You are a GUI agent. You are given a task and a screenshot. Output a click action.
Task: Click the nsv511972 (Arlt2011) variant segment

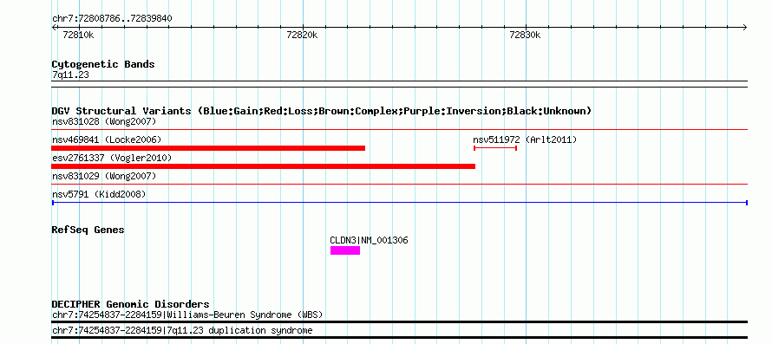coord(495,148)
